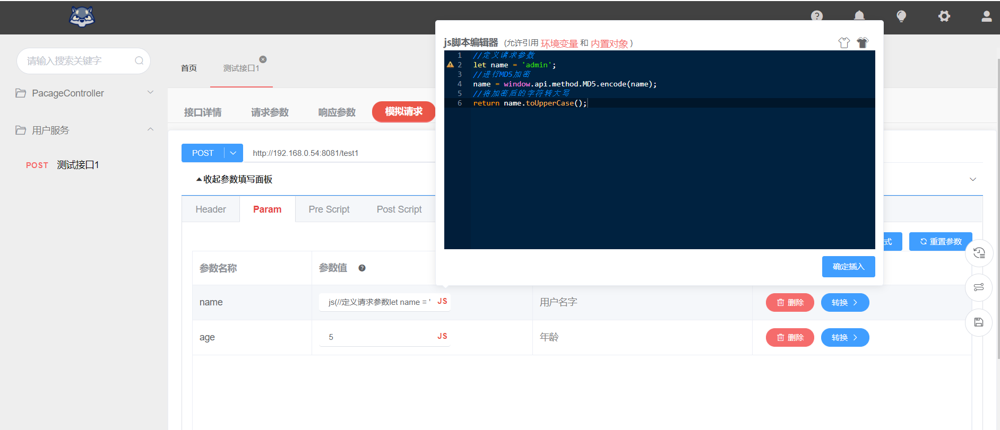Open the 环境变量 link
Screen dimensions: 1000x430
(x=559, y=43)
